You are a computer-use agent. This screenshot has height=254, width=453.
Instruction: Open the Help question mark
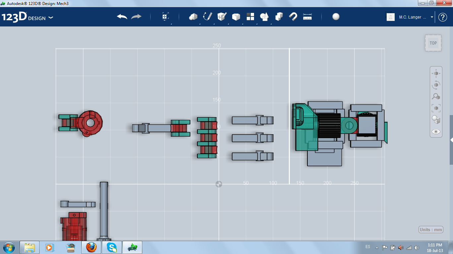443,17
